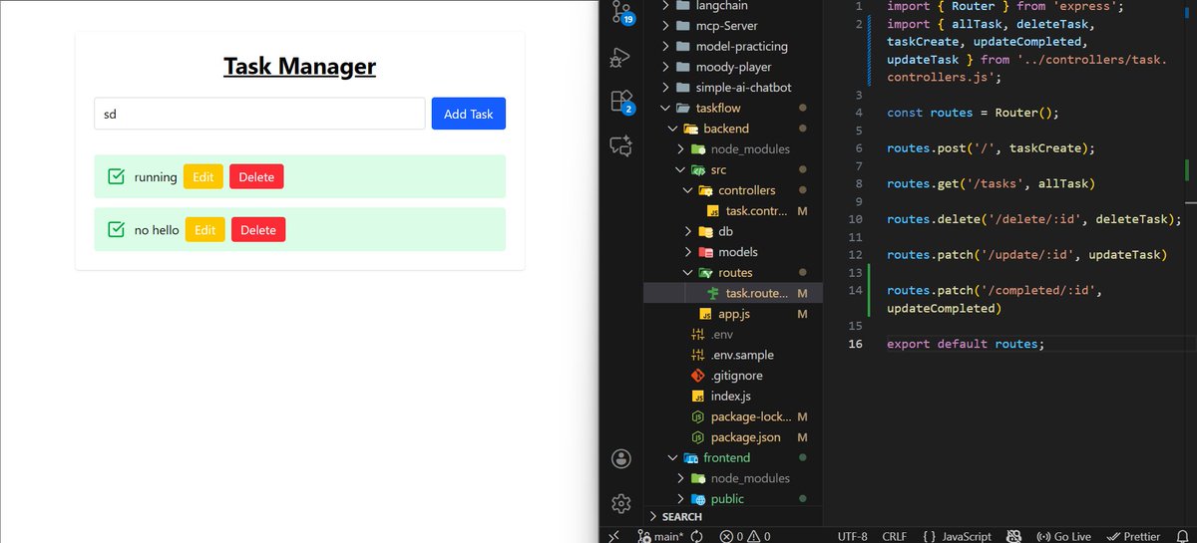Click the JavaScript language label in the status bar
Screen dimensions: 1197x543
[x=967, y=536]
